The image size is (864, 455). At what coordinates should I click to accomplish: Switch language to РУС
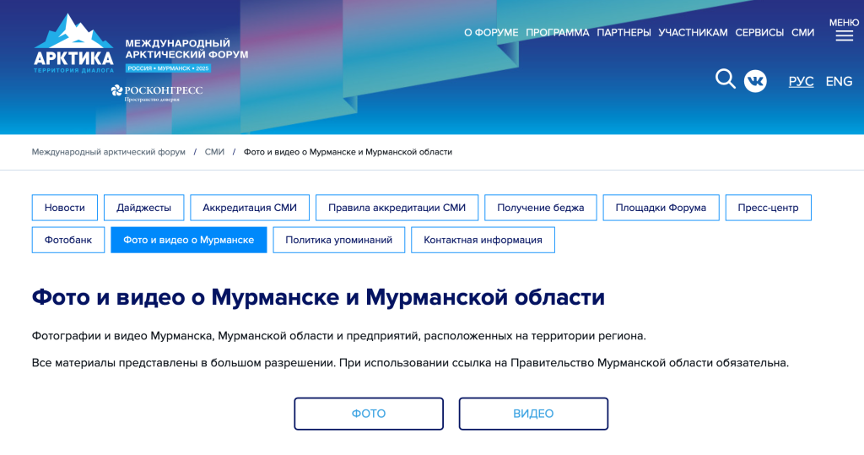coord(801,81)
